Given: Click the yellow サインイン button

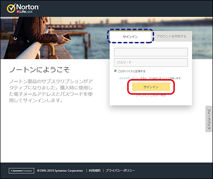Looking at the screenshot, I should point(151,87).
